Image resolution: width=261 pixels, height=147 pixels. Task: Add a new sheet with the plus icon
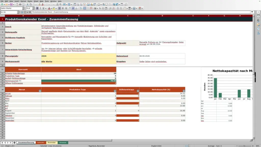pos(15,143)
